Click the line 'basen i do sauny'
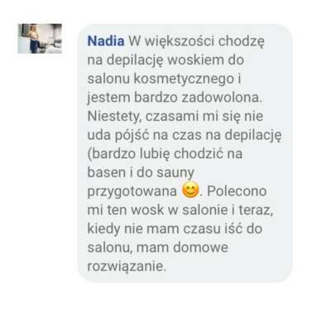 141,173
